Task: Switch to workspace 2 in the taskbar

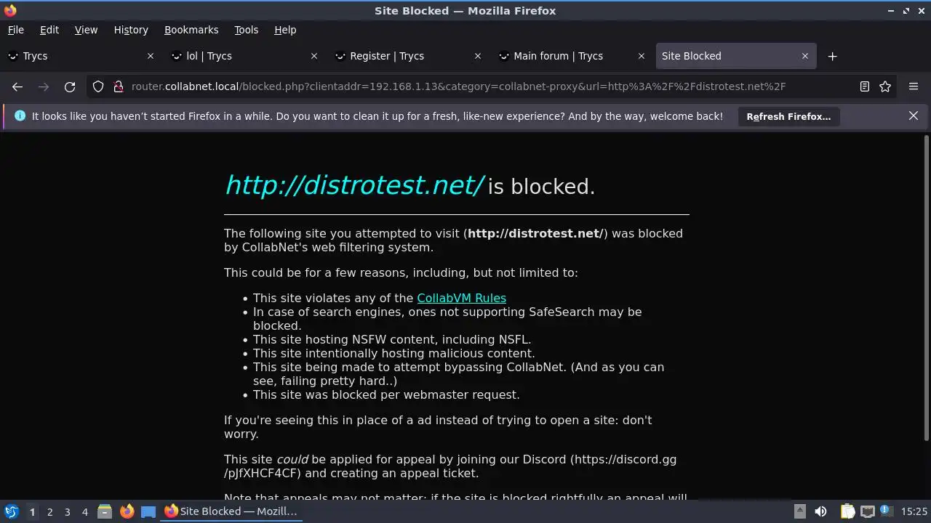Action: click(x=49, y=511)
